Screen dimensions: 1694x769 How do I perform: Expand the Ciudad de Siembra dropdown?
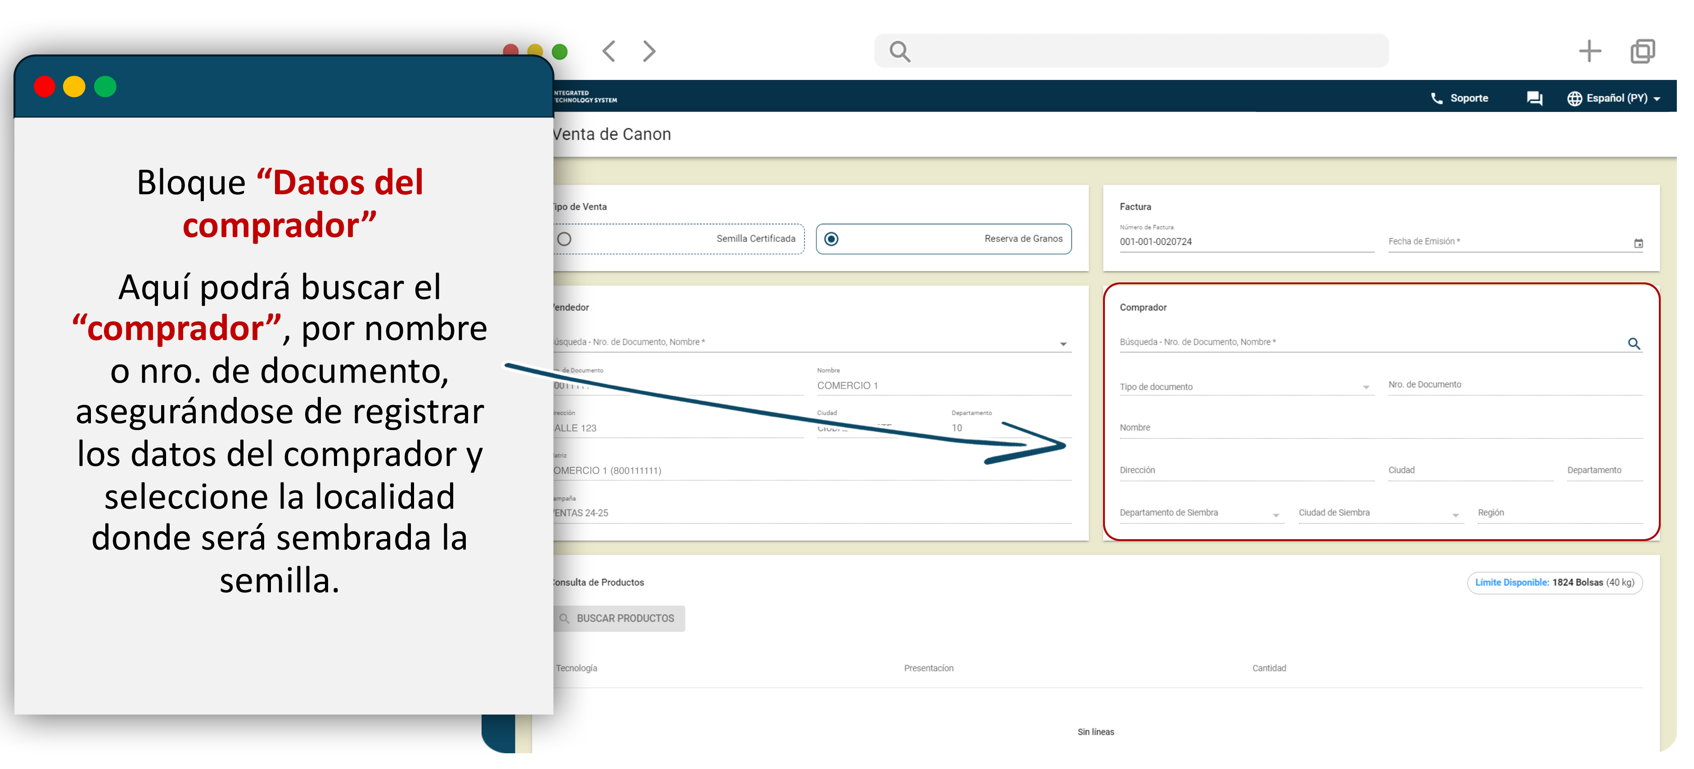pyautogui.click(x=1455, y=515)
